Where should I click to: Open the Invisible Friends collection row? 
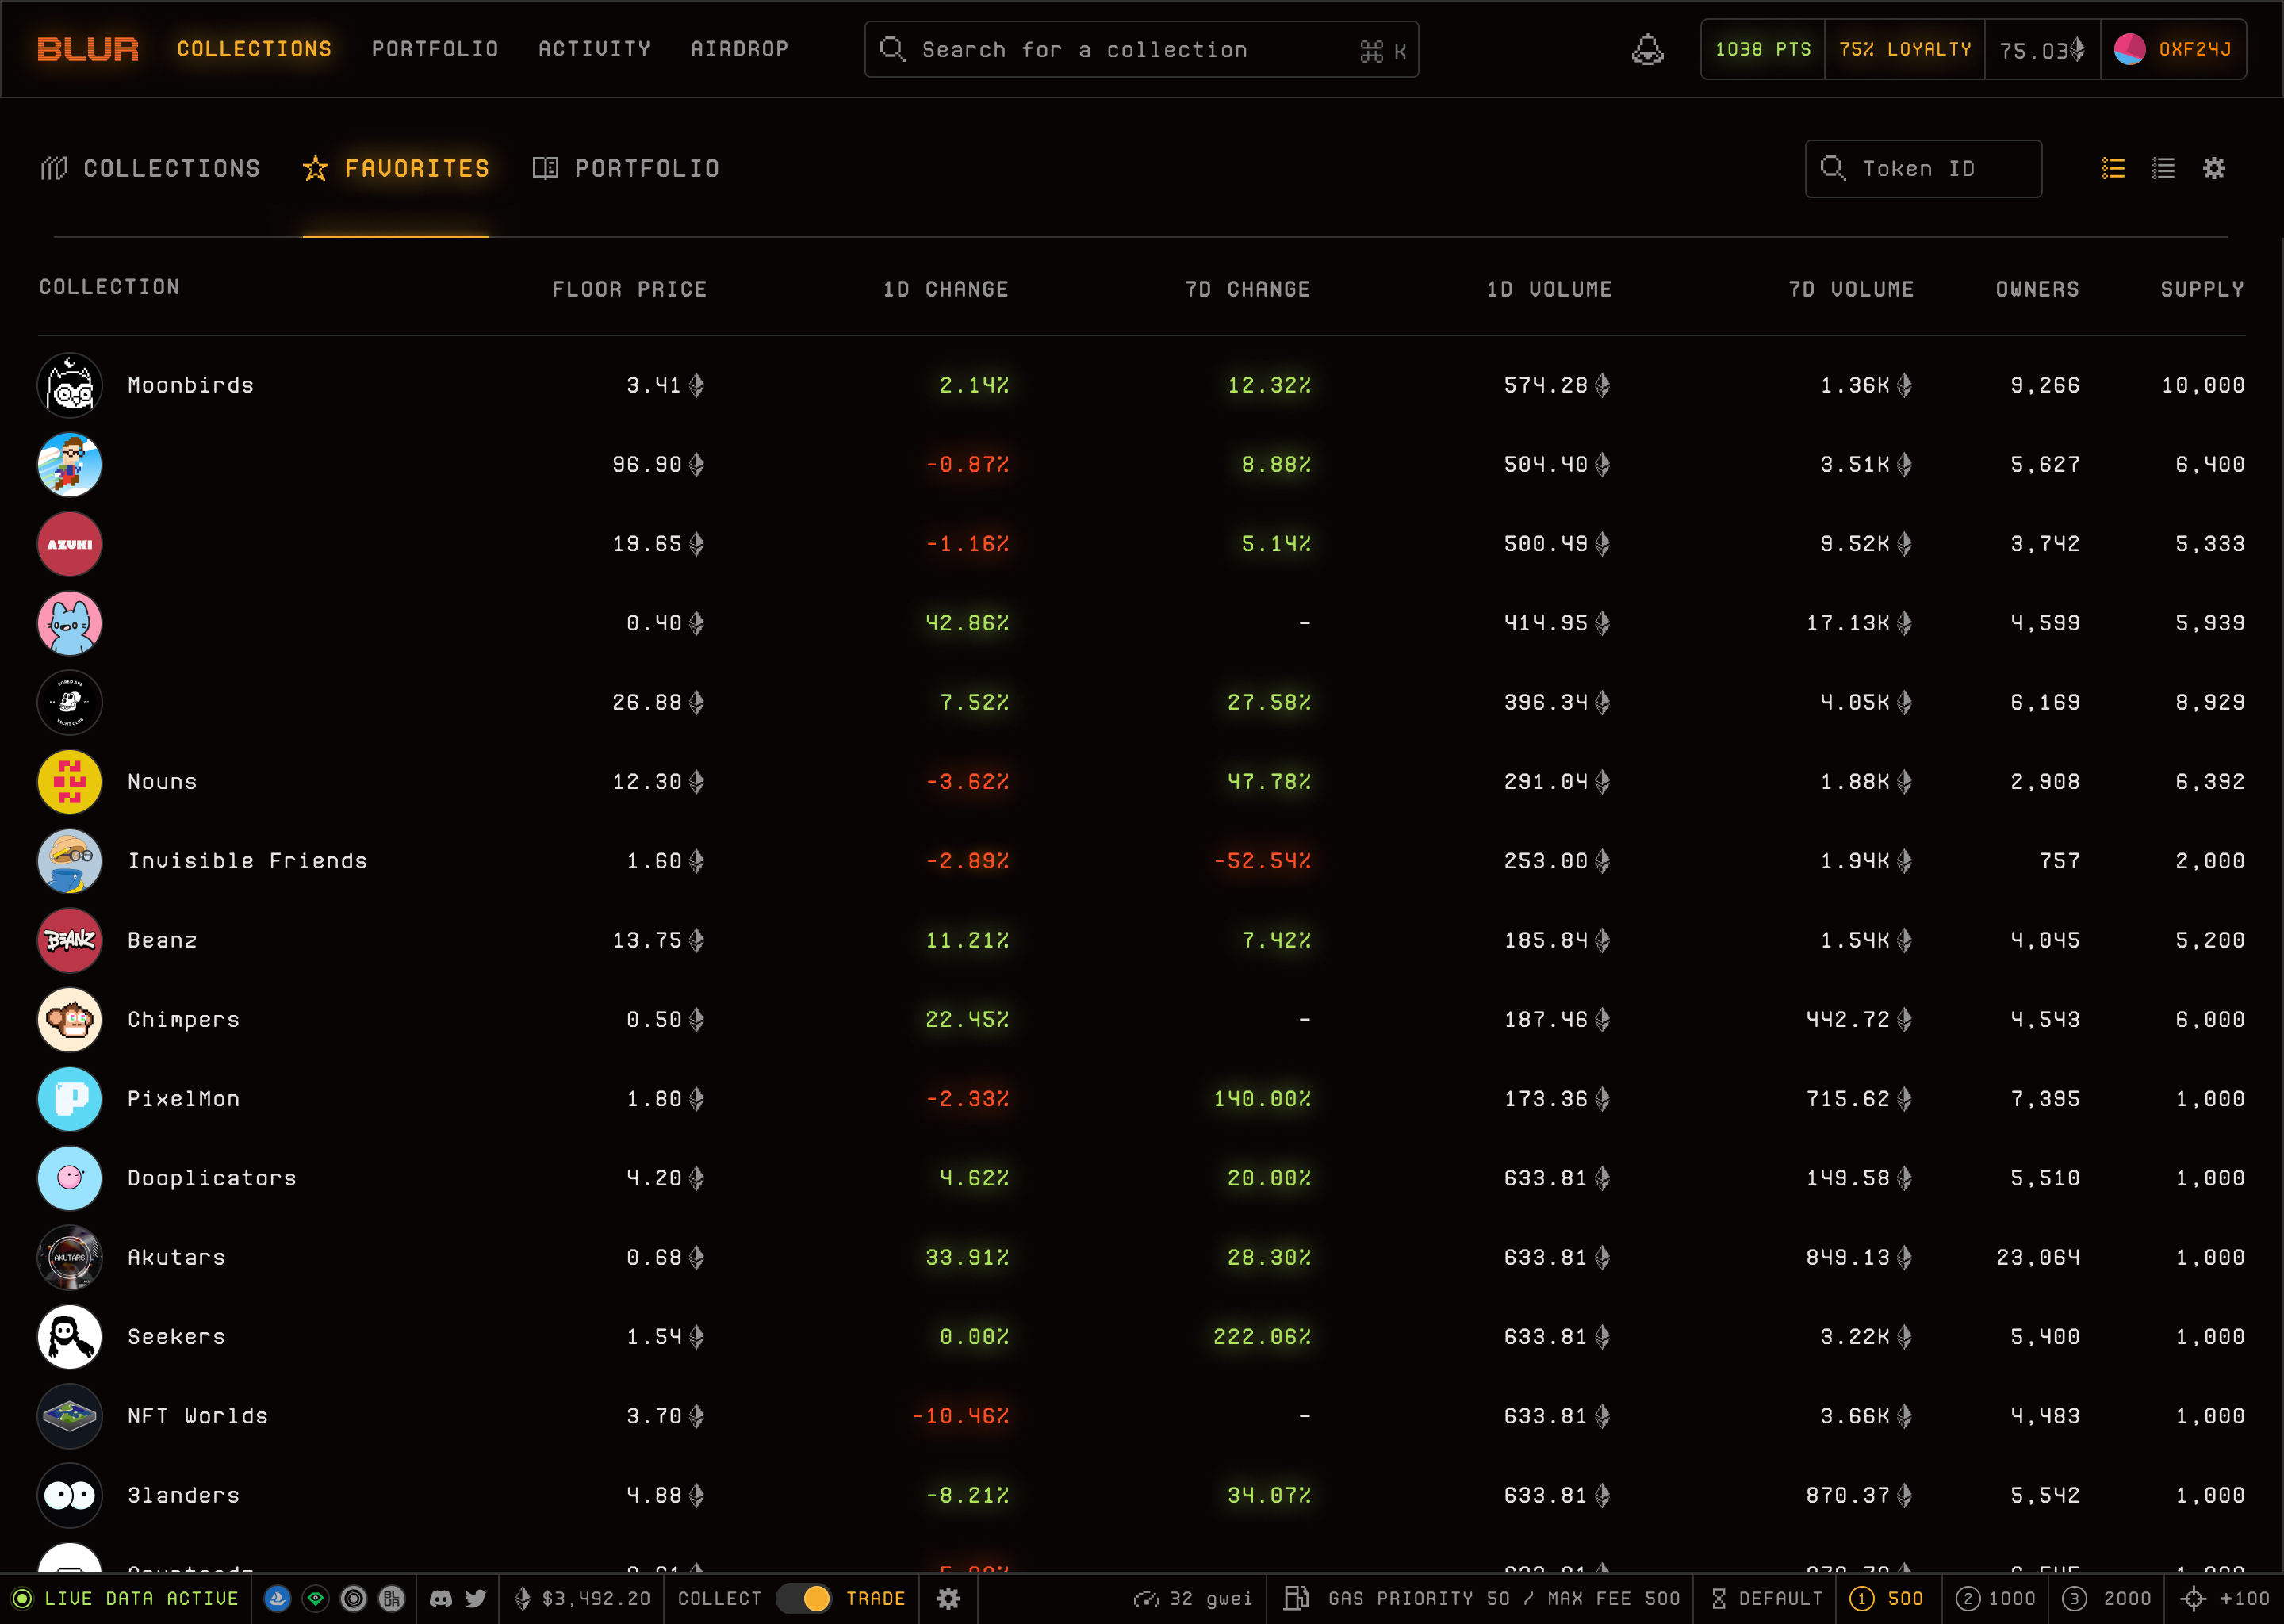click(1141, 861)
